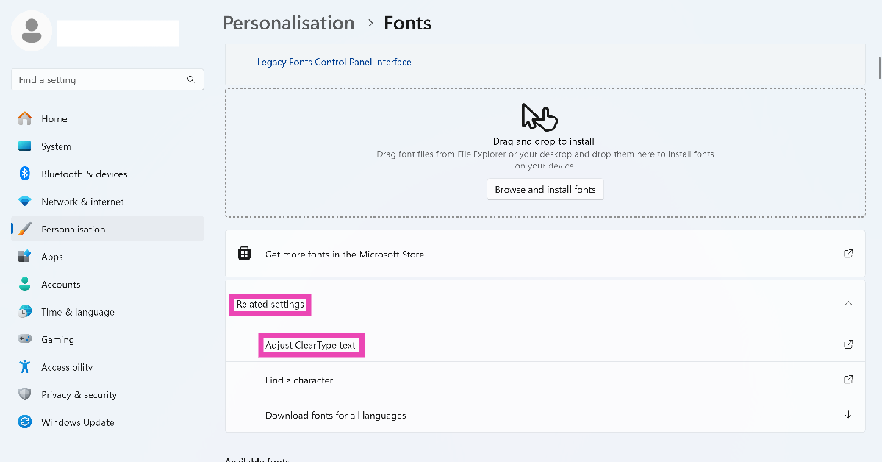The image size is (882, 462).
Task: Focus the Find a setting search box
Action: pyautogui.click(x=99, y=79)
